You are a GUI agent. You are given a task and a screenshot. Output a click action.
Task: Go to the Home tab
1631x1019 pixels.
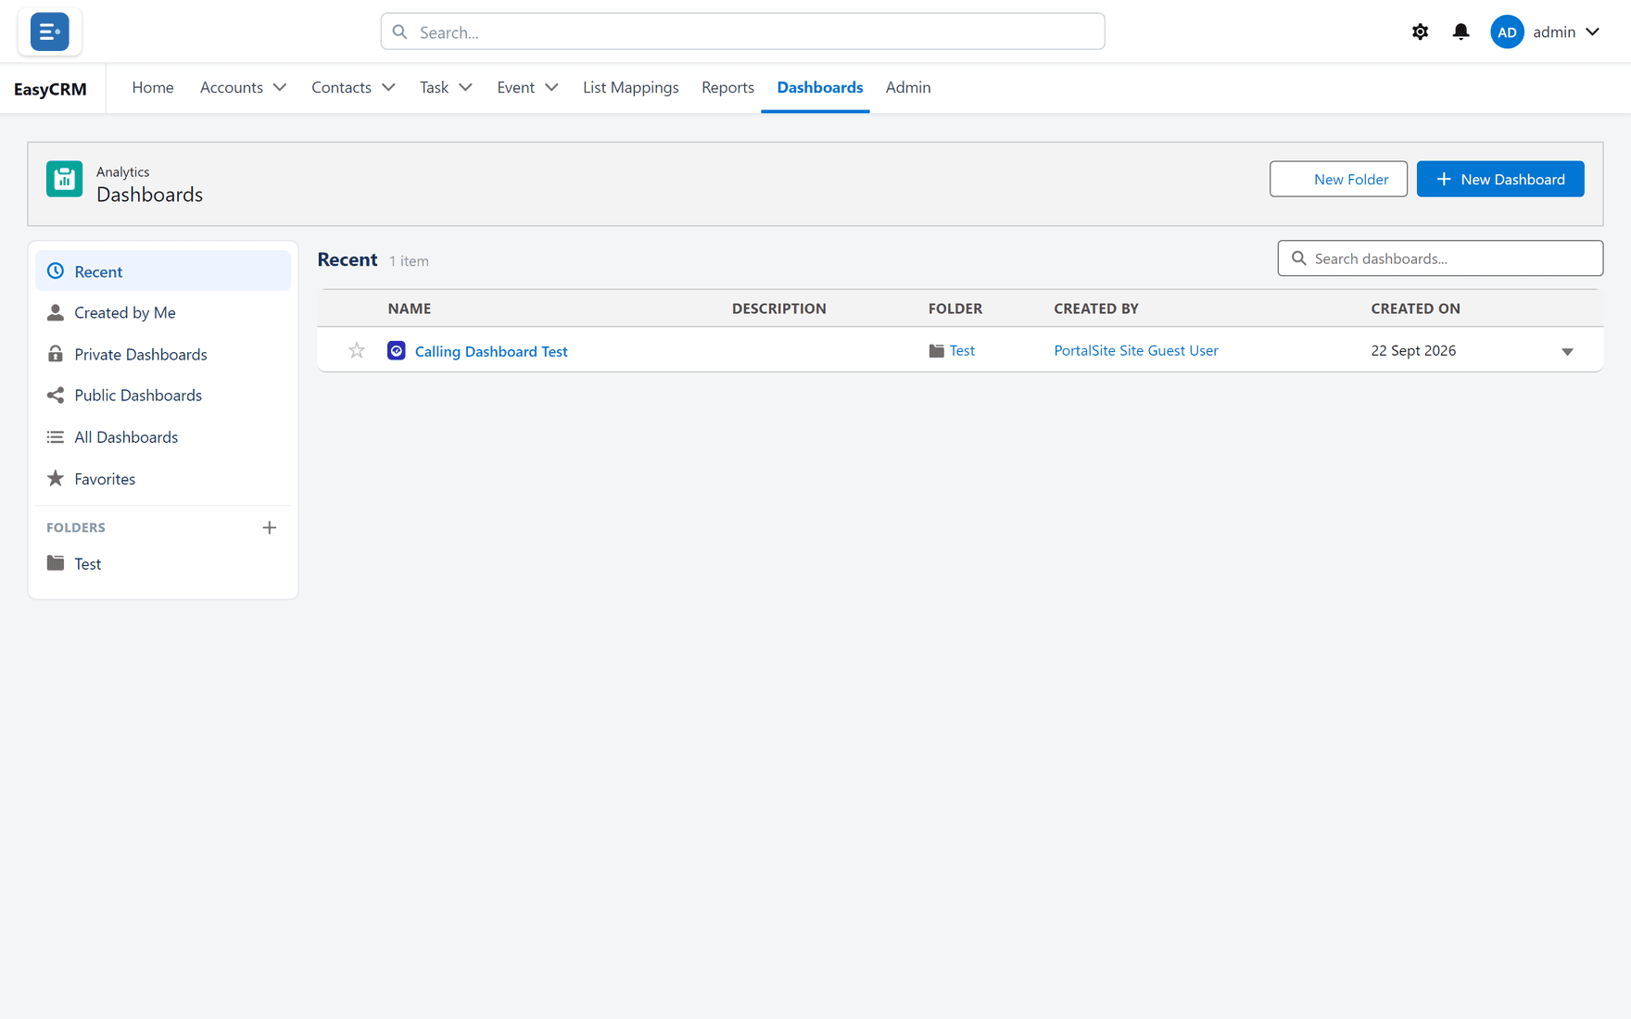point(153,87)
